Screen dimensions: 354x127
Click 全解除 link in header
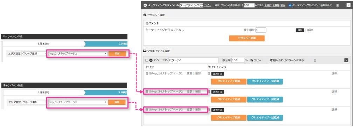[x=276, y=5]
